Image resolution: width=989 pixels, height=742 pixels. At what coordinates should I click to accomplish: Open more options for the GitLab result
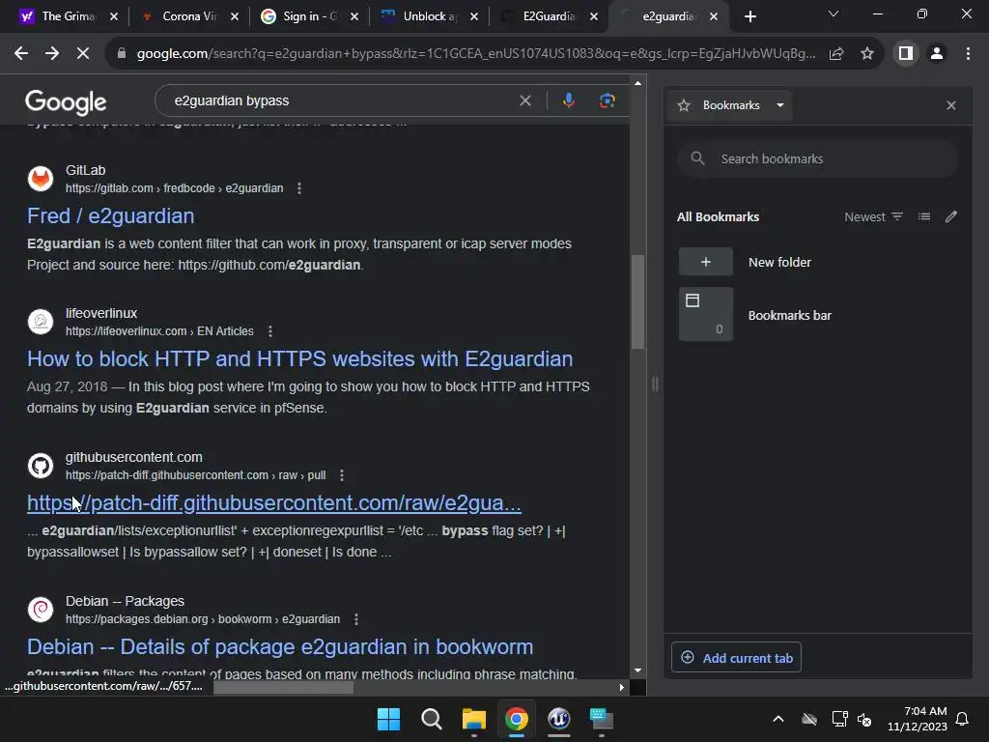(299, 188)
